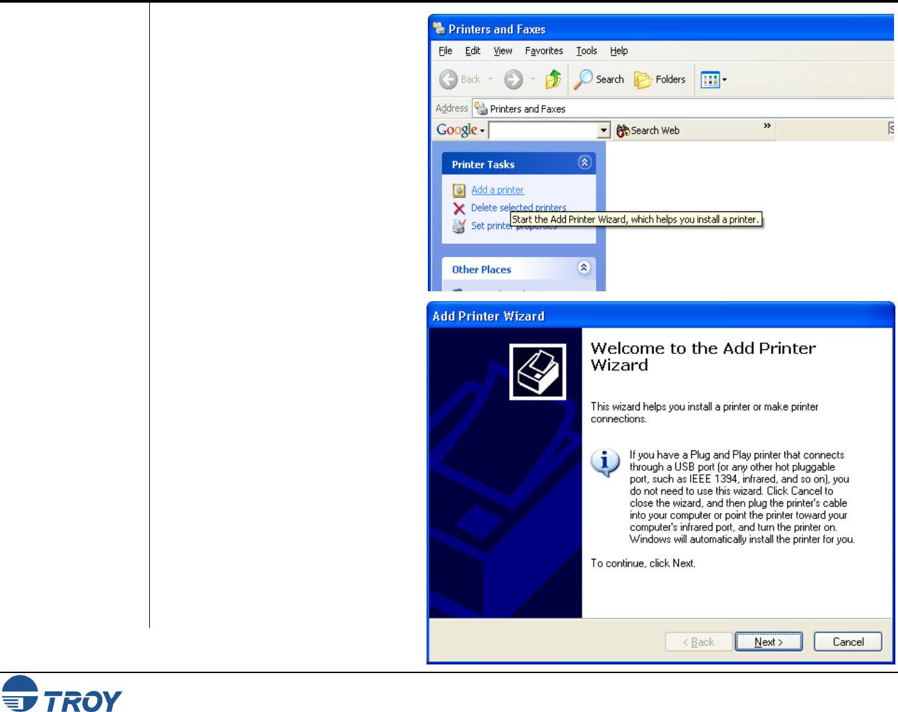Click the Set printer properties link
Viewport: 898px width, 712px height.
pos(514,226)
